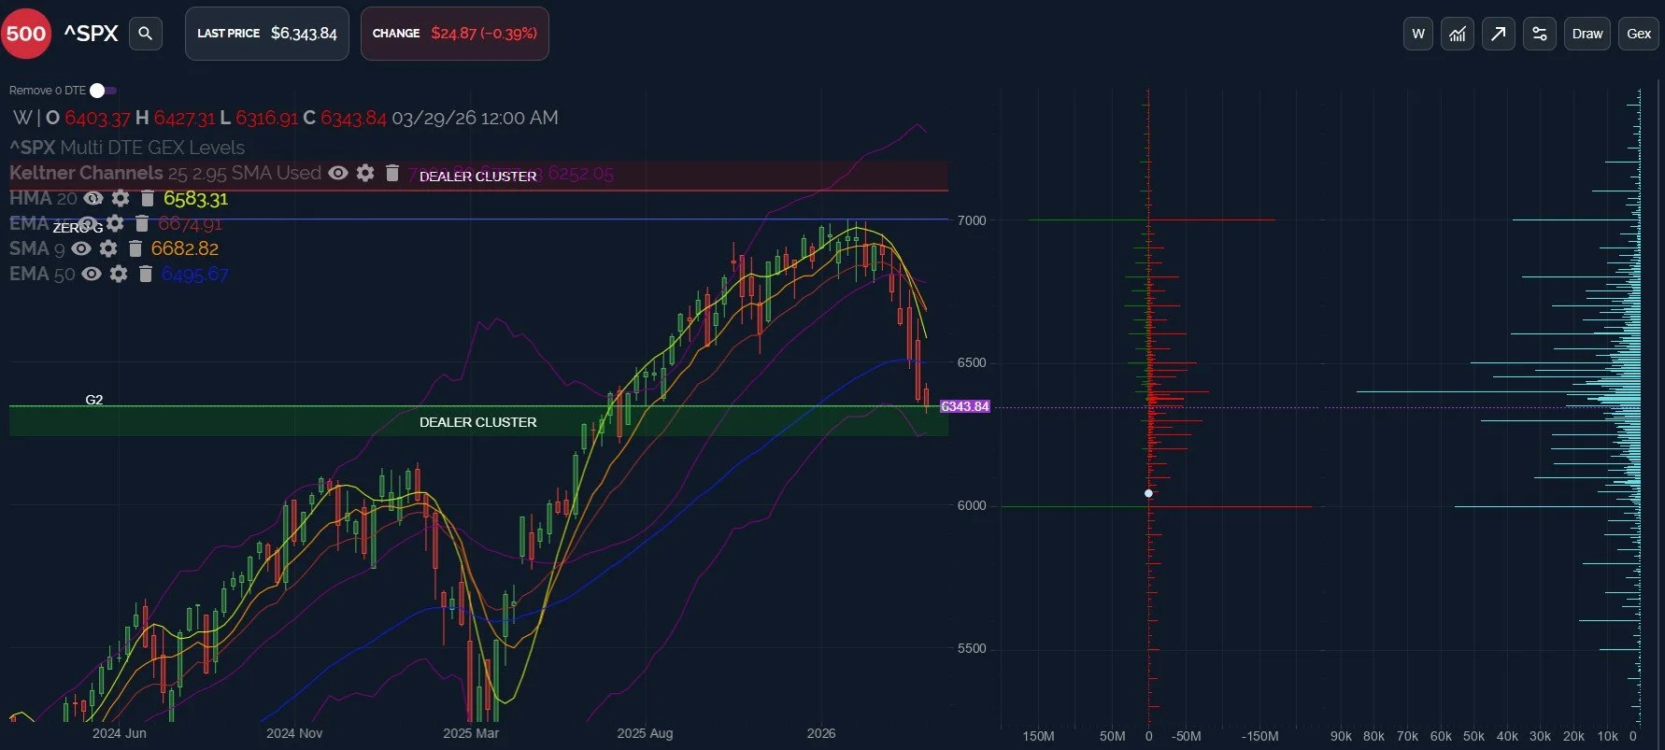The image size is (1665, 750).
Task: Click the 6000 price axis label
Action: click(972, 505)
